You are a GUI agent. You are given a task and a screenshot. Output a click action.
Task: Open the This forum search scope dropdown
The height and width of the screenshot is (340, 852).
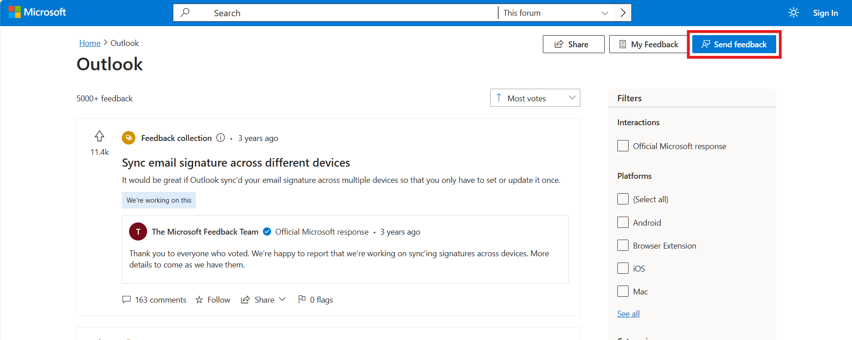pos(556,13)
